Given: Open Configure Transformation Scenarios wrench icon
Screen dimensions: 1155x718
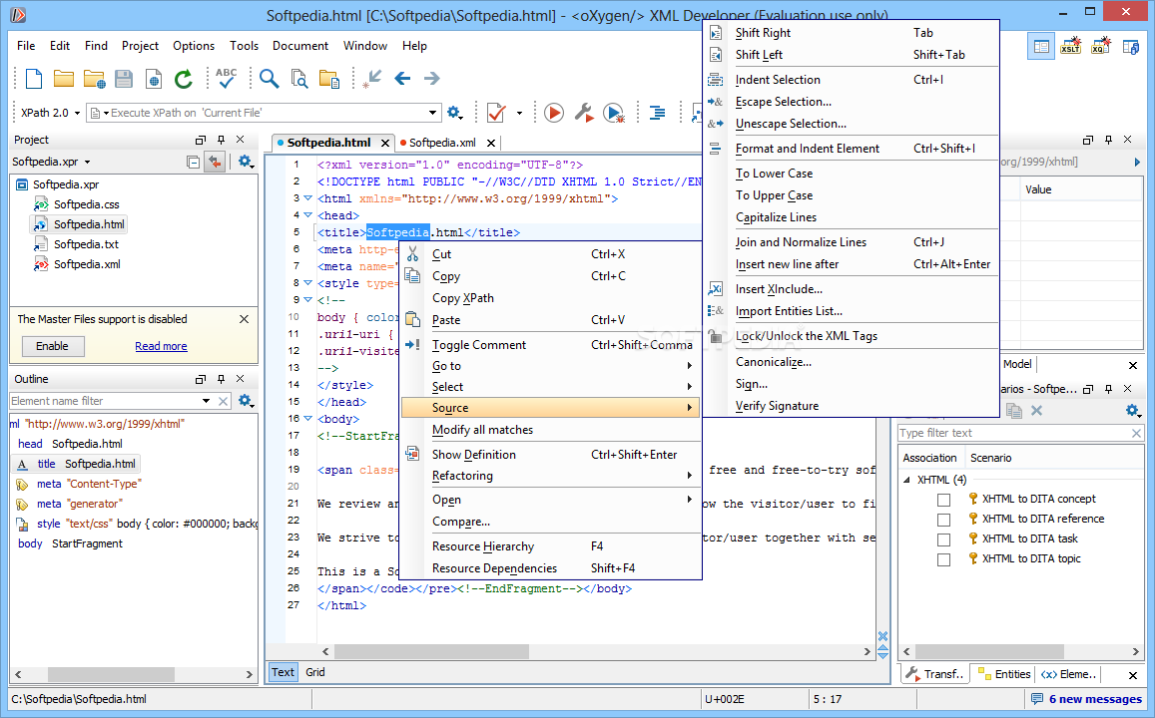Looking at the screenshot, I should (583, 113).
